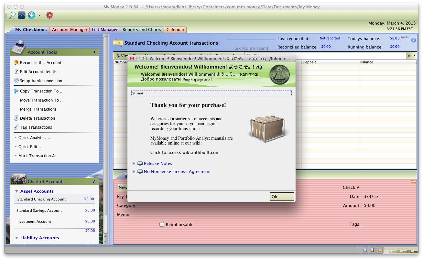Image resolution: width=423 pixels, height=260 pixels.
Task: Click the magnifying glass search toolbar icon
Action: (12, 15)
